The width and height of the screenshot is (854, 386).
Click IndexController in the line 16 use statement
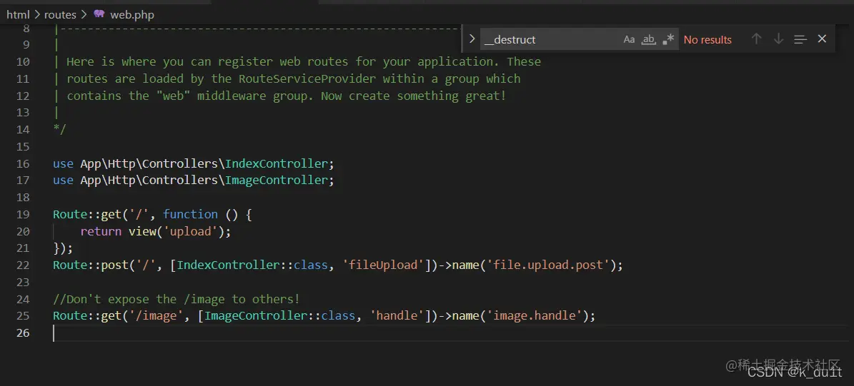276,163
